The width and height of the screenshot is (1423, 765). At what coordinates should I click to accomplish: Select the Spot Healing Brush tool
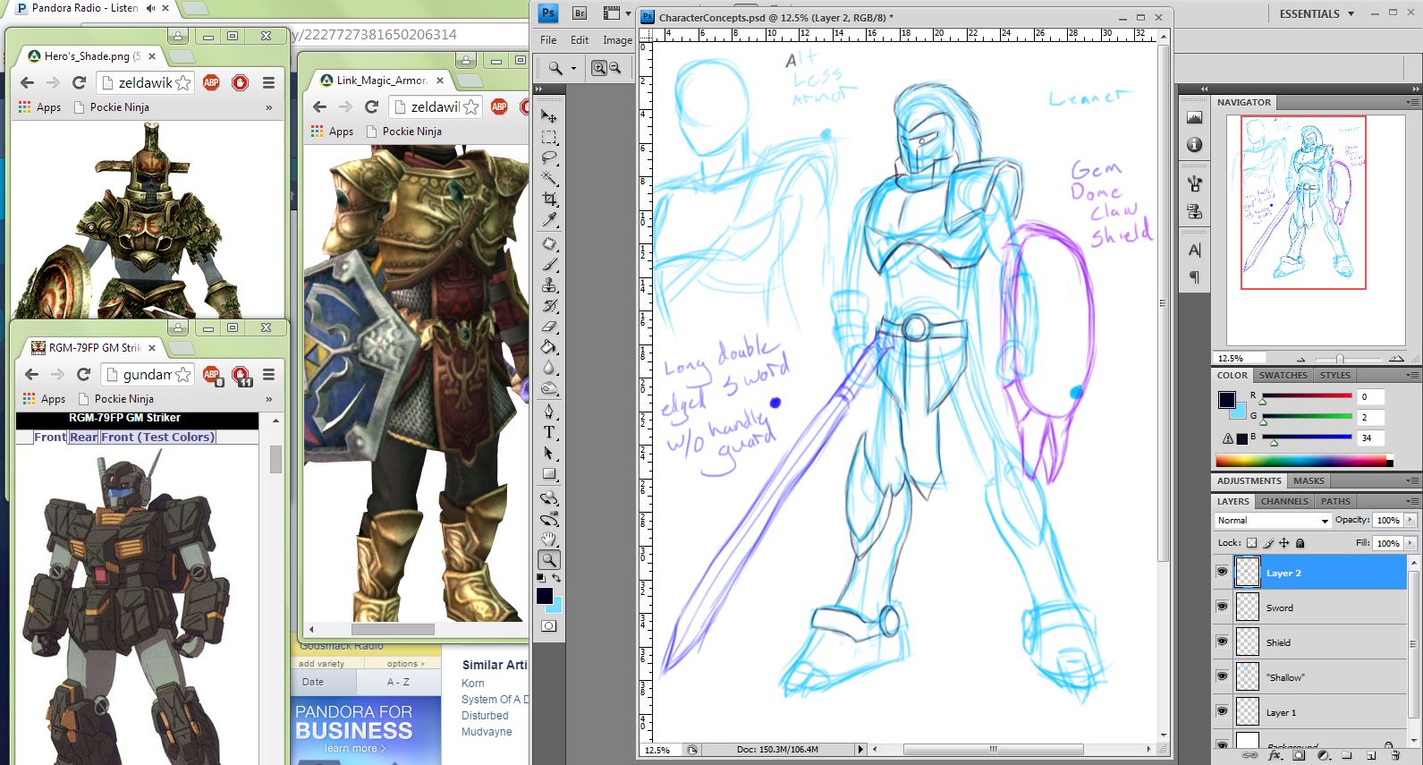click(549, 244)
